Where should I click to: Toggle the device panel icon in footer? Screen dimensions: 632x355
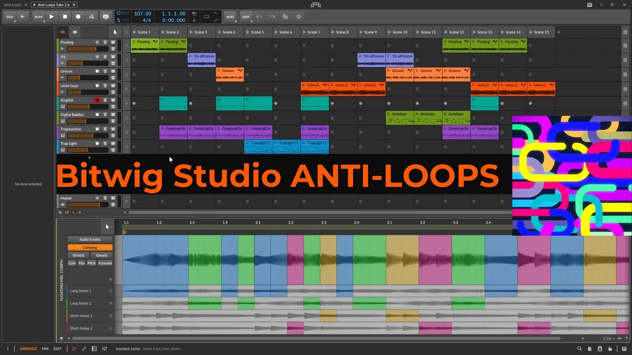tap(94, 349)
